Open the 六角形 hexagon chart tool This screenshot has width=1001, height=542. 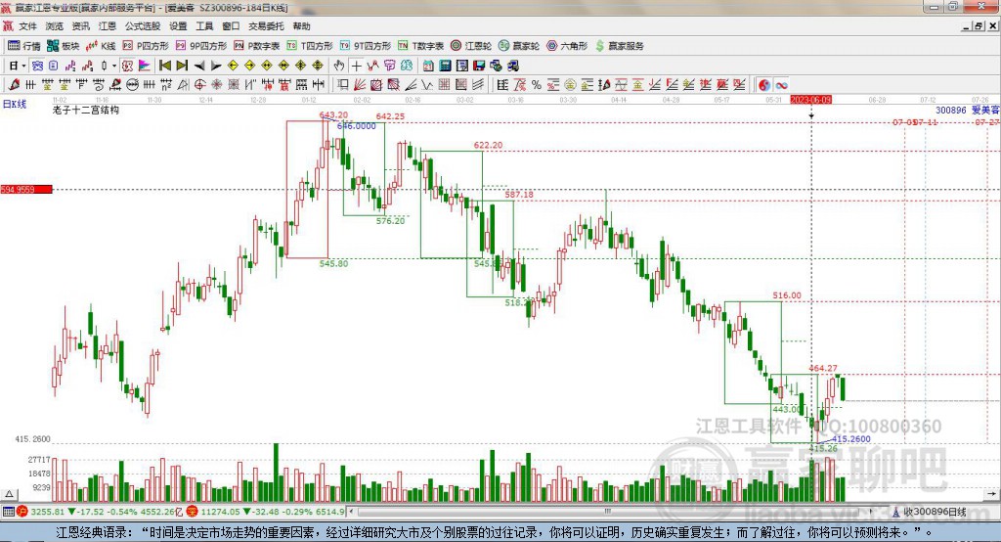pyautogui.click(x=567, y=46)
